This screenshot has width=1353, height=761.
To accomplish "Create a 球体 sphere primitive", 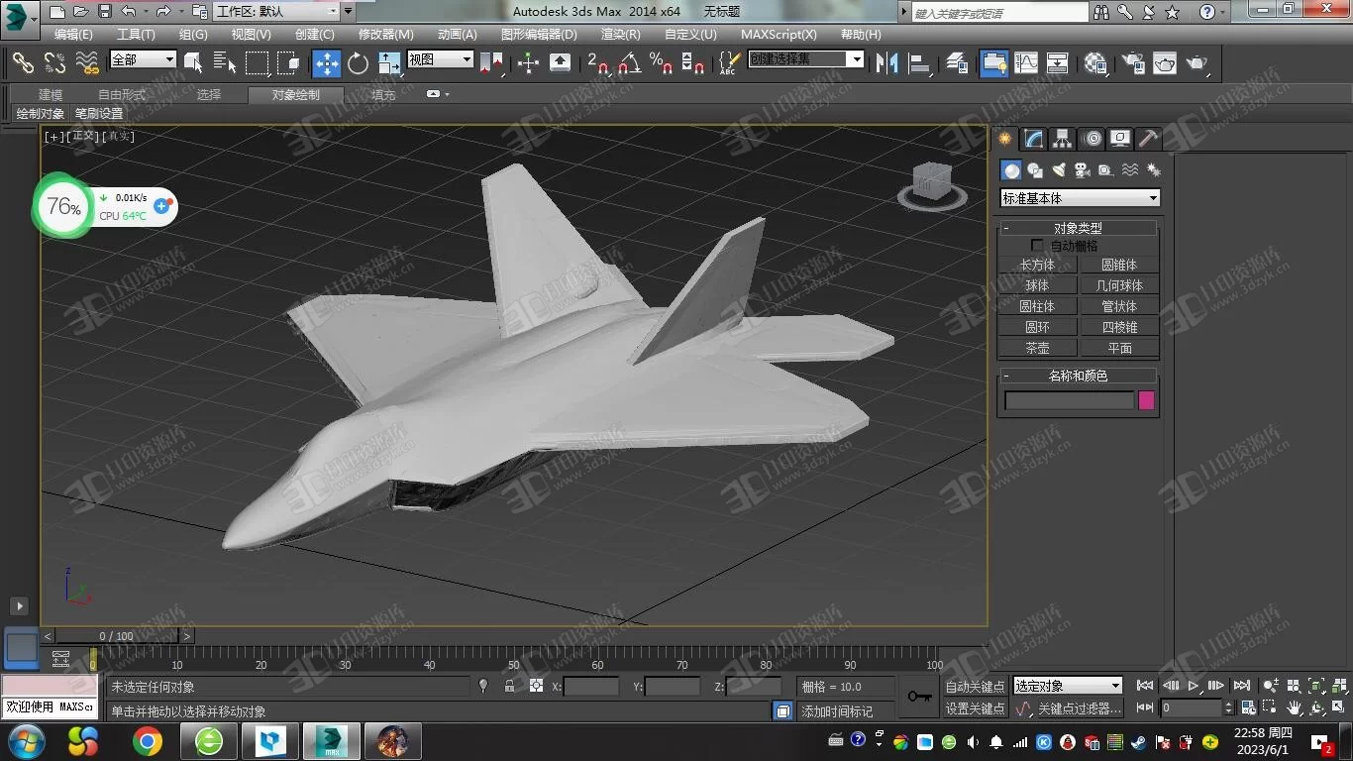I will 1037,285.
